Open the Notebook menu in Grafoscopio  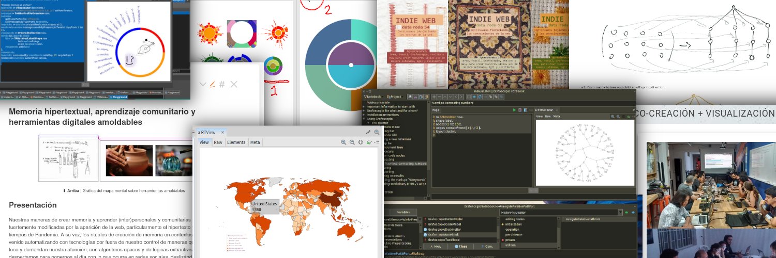tap(373, 96)
